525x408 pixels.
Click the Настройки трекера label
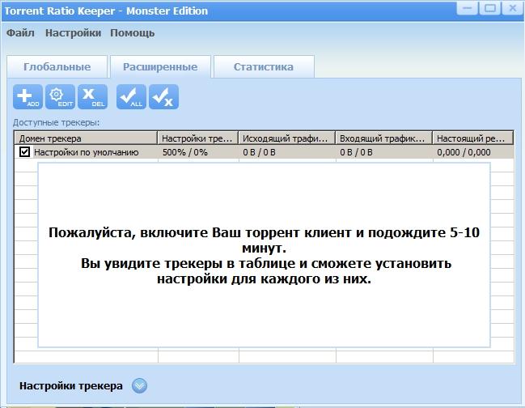coord(71,386)
